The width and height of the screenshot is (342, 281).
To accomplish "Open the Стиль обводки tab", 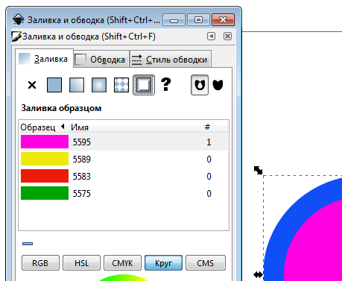I will pyautogui.click(x=171, y=60).
